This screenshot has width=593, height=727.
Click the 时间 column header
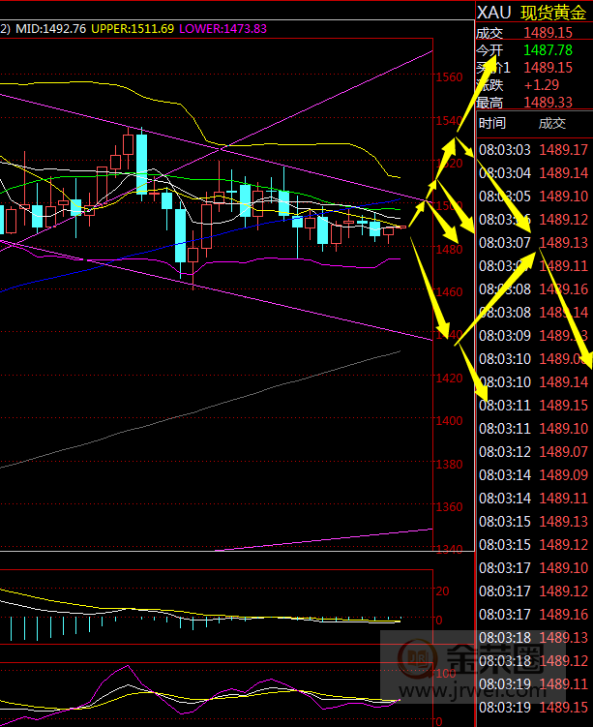tap(491, 123)
